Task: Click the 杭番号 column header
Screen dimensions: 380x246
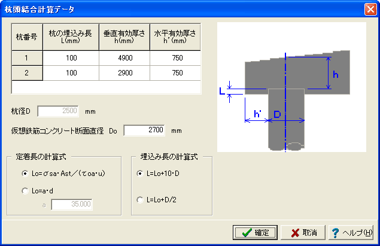Action: tap(27, 37)
